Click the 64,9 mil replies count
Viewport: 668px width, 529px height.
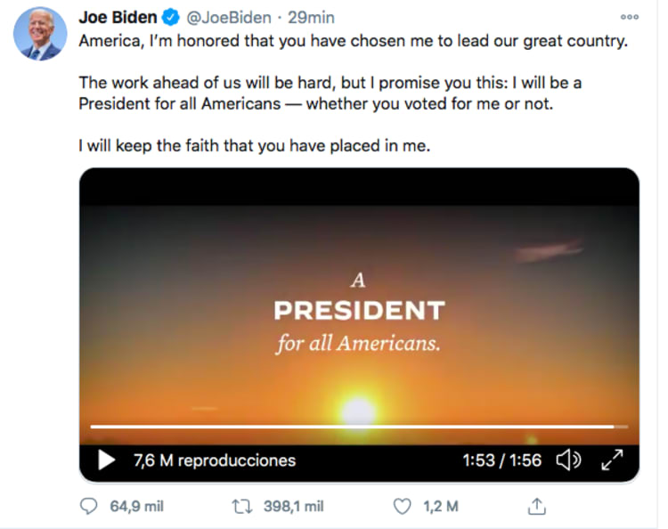coord(136,507)
